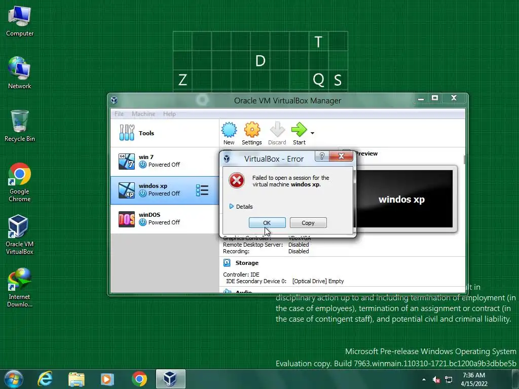Viewport: 519px width, 389px height.
Task: Maximize the VirtualBox Manager window
Action: point(434,98)
